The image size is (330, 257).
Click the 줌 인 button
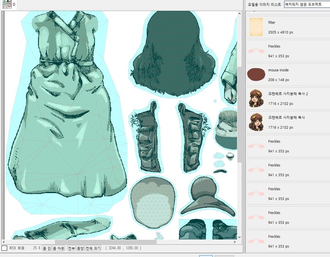click(x=47, y=248)
